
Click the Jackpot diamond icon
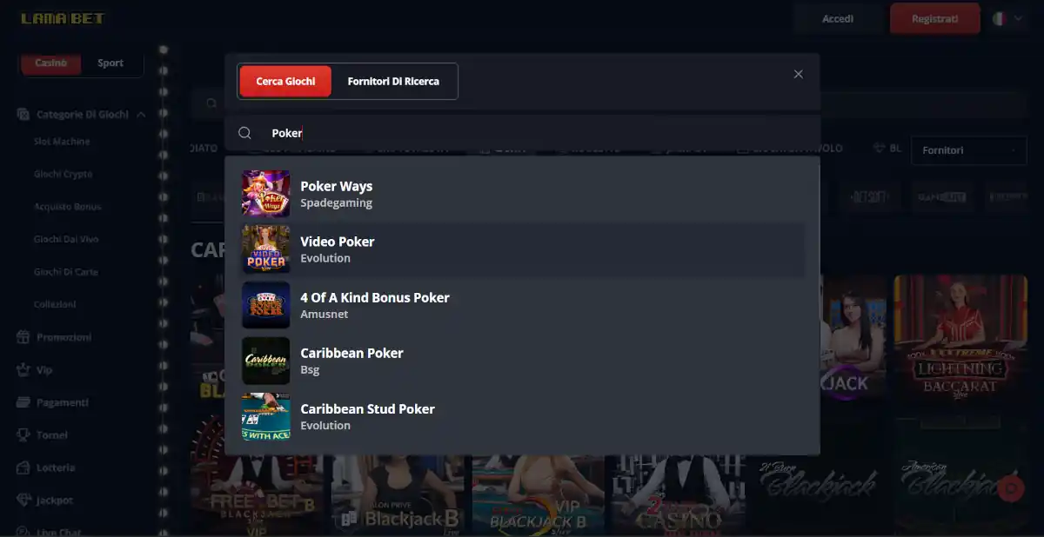[x=23, y=501]
